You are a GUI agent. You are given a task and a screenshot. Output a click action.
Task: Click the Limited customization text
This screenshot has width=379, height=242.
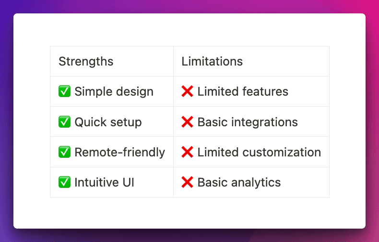259,152
